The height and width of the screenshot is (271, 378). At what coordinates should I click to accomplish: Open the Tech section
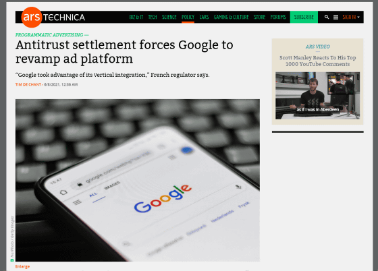pyautogui.click(x=153, y=17)
